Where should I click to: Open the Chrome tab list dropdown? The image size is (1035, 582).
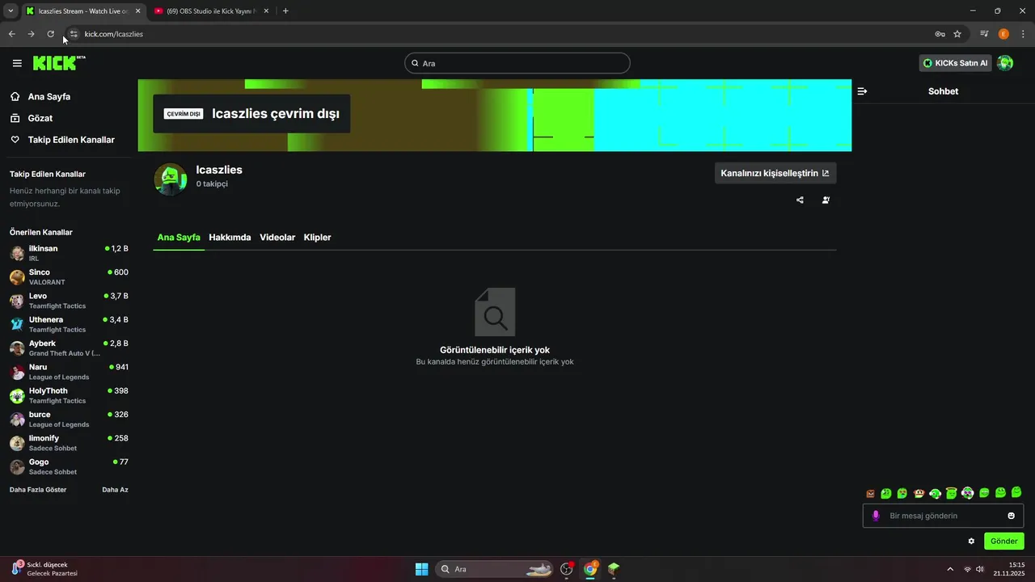[11, 11]
